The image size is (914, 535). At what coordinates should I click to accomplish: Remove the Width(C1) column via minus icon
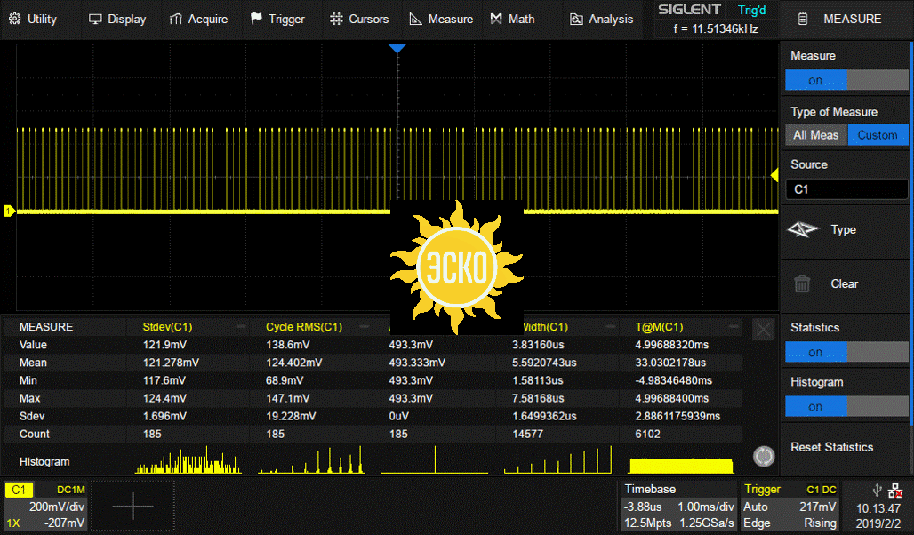point(611,327)
